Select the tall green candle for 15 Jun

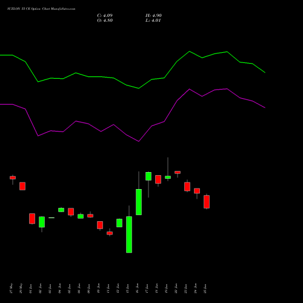click(129, 235)
